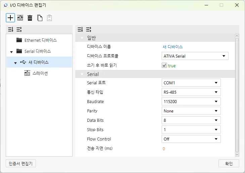Click the add station toolbar icon
This screenshot has width=245, height=173.
click(x=20, y=18)
